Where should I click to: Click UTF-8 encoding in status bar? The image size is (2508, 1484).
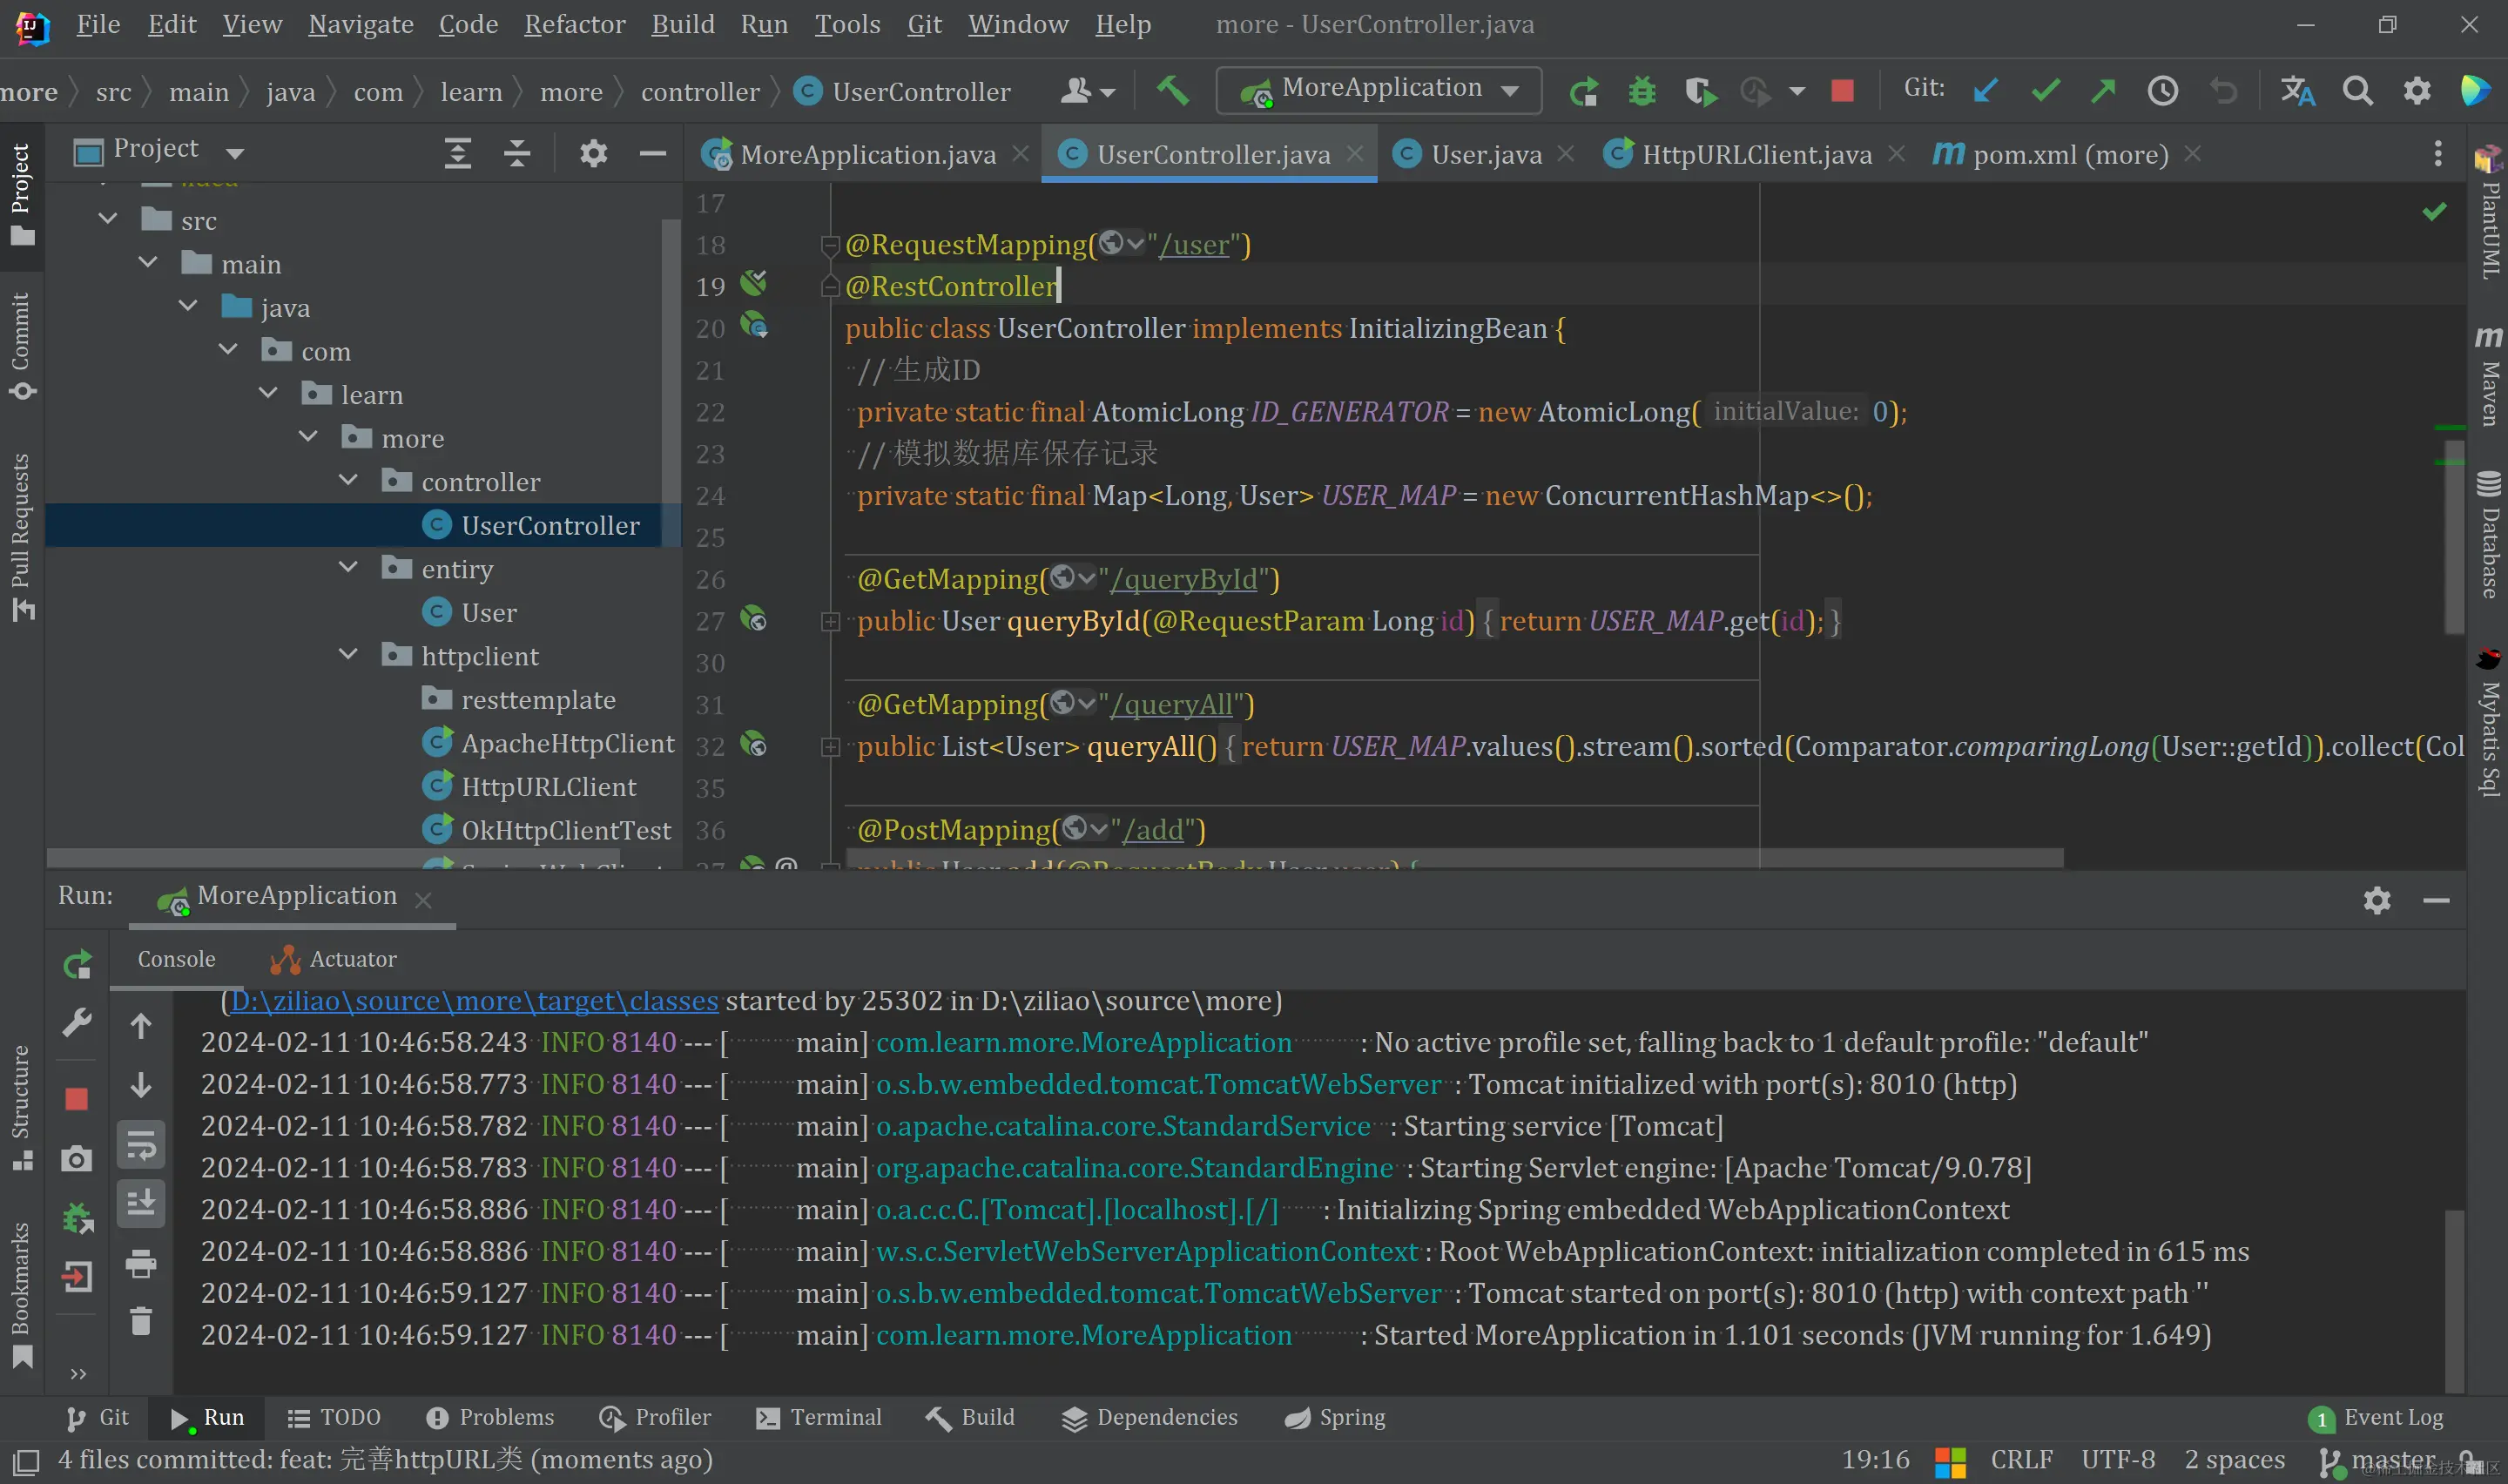2117,1460
